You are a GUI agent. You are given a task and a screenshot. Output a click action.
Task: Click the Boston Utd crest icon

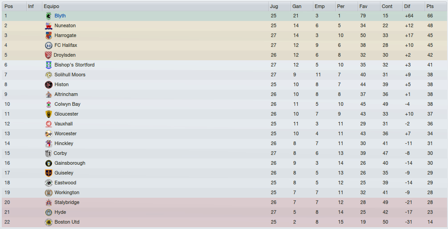coord(49,222)
